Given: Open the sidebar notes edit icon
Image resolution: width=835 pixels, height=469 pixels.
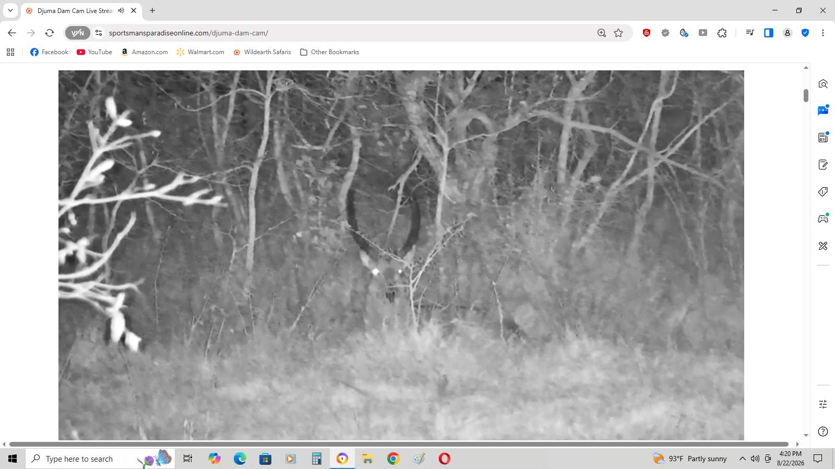Looking at the screenshot, I should [x=823, y=165].
